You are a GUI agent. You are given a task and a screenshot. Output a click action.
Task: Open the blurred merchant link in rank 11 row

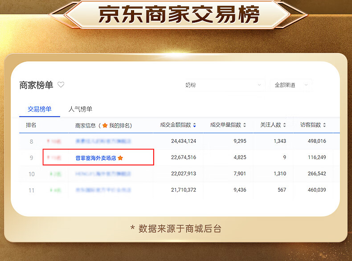click(x=103, y=190)
